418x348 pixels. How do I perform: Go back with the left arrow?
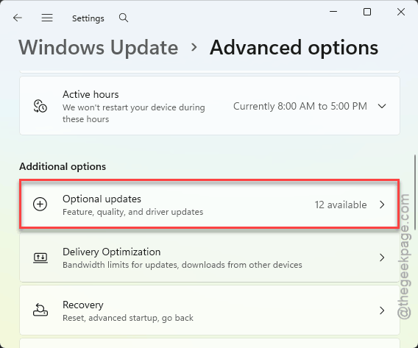pos(18,18)
